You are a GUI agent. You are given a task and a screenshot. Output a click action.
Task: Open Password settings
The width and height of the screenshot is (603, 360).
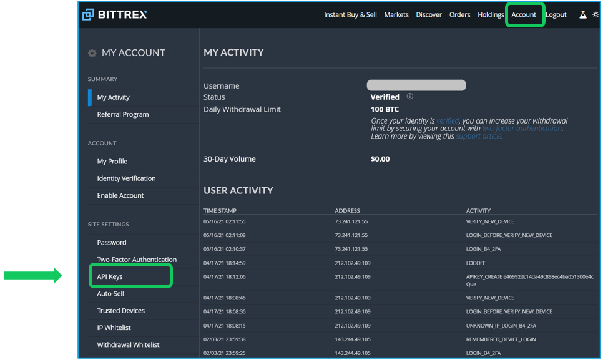[112, 243]
